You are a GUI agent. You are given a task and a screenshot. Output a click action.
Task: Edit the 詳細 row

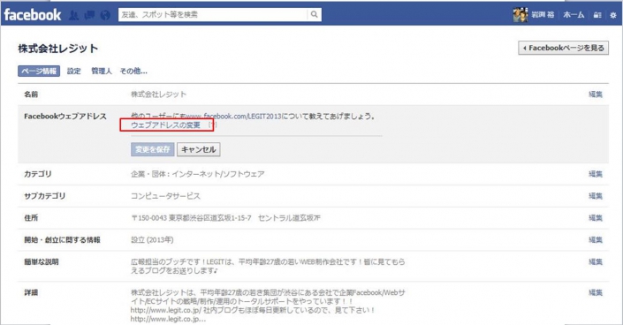596,292
